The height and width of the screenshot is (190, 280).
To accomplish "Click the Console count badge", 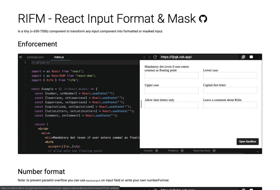I will tap(157, 151).
